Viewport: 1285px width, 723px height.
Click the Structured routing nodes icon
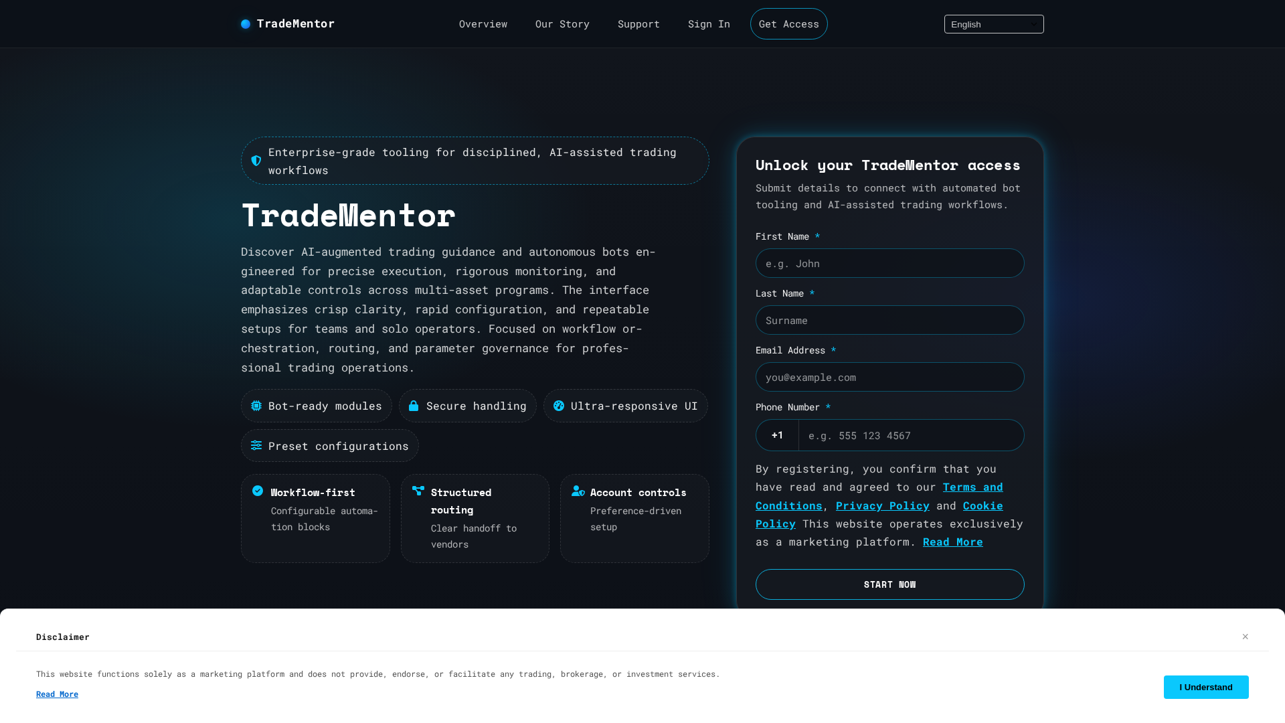point(418,491)
